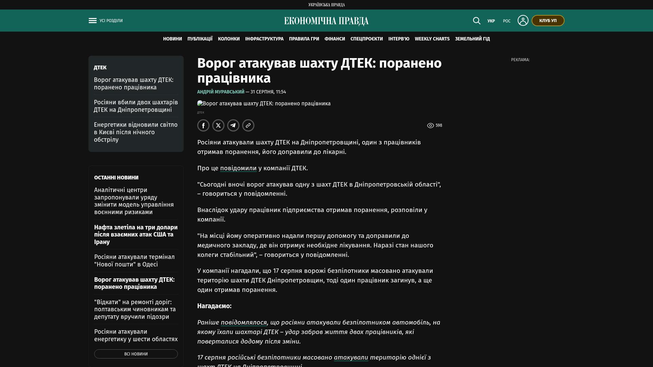
Task: Open the hamburger menu for all sections
Action: [93, 21]
